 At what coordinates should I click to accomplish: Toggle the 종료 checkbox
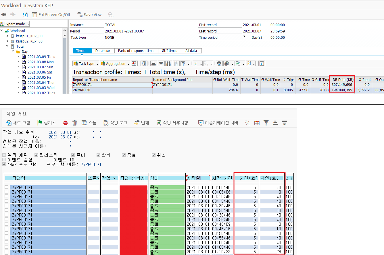[x=124, y=155]
